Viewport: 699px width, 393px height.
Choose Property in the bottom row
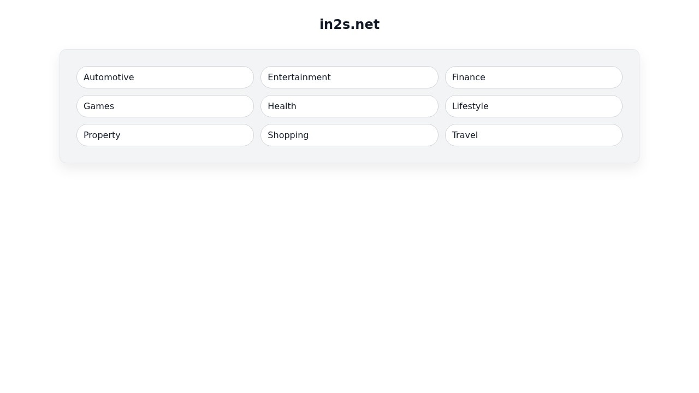165,135
